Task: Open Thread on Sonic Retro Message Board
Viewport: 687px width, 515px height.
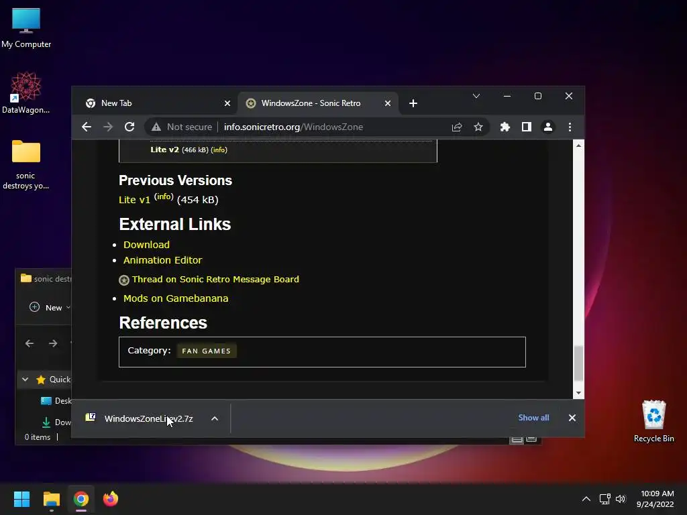Action: 215,280
